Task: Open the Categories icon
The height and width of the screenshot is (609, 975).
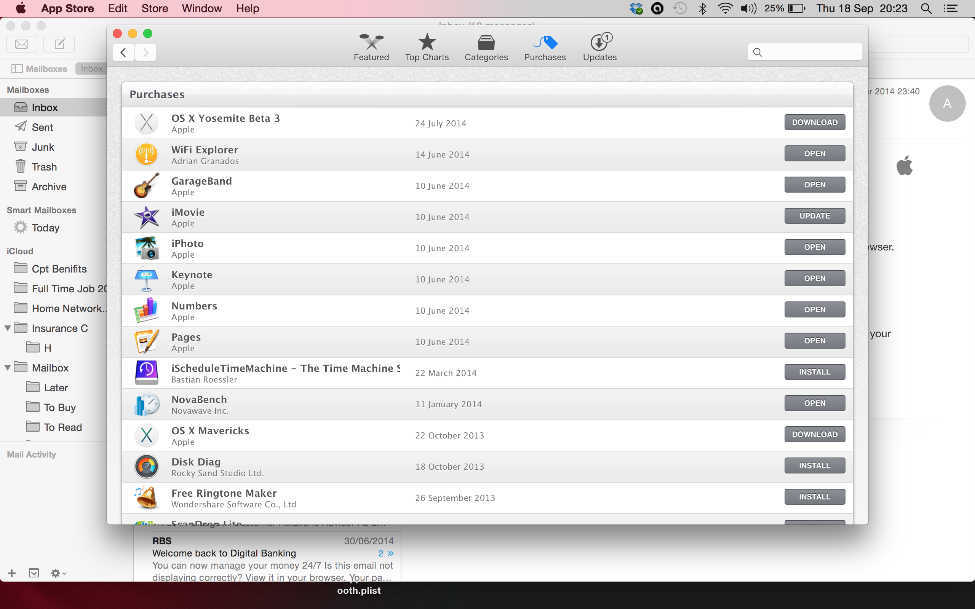Action: [x=486, y=42]
